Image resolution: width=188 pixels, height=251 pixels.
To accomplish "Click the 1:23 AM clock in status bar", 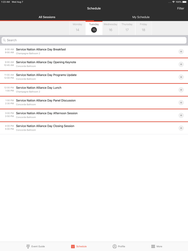I will 5,2.
